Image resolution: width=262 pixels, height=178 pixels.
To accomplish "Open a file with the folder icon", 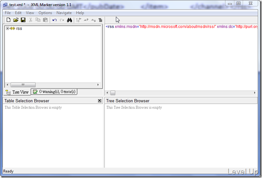I will [16, 20].
